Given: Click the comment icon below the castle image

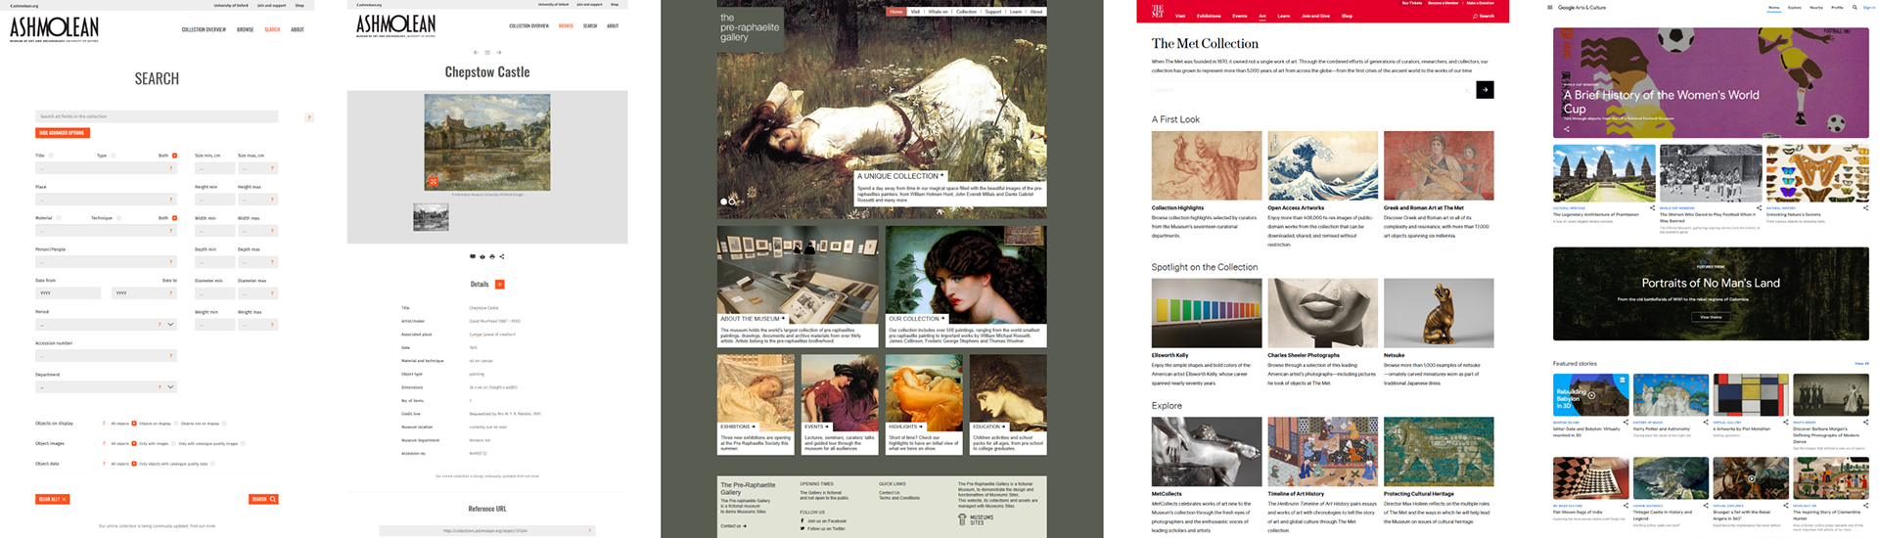Looking at the screenshot, I should pyautogui.click(x=473, y=256).
